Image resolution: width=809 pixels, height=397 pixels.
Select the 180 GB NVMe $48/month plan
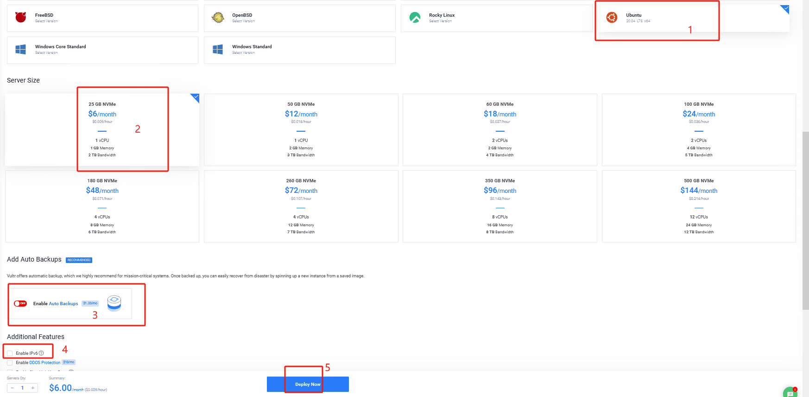pyautogui.click(x=102, y=206)
